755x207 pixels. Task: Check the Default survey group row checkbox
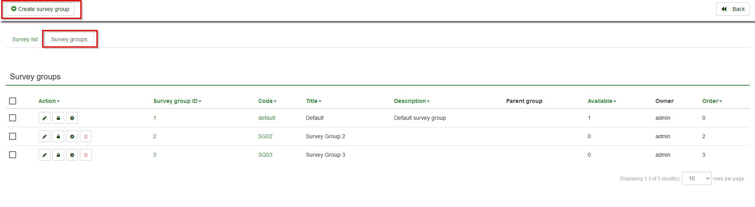tap(13, 118)
